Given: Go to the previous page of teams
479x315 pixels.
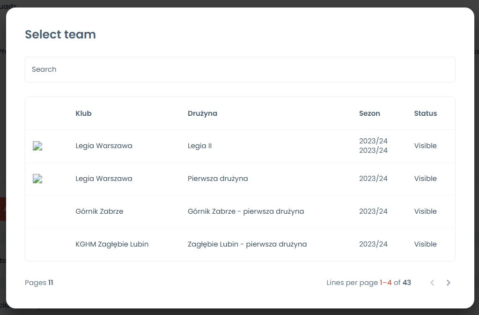Looking at the screenshot, I should (432, 283).
